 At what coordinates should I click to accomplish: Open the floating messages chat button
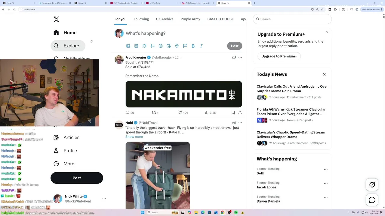(372, 200)
